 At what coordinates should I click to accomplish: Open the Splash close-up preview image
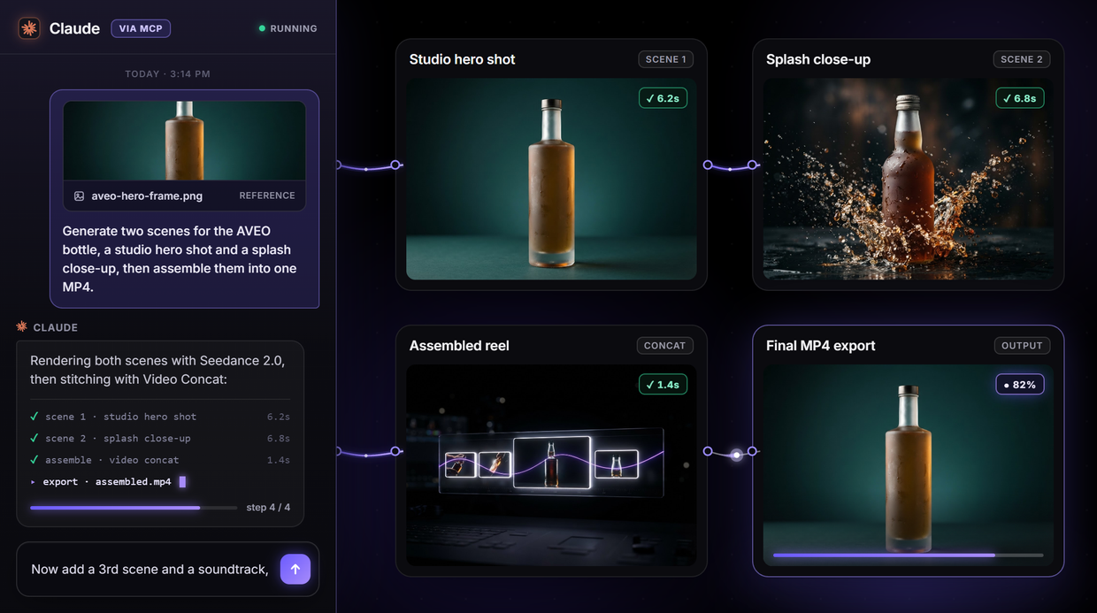point(909,180)
